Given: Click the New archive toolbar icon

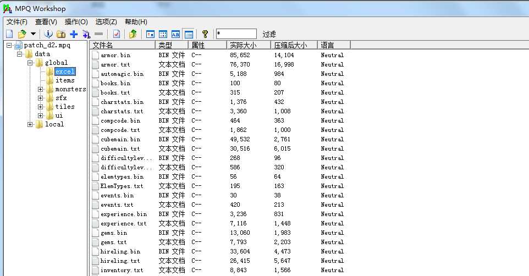Looking at the screenshot, I should coord(9,34).
